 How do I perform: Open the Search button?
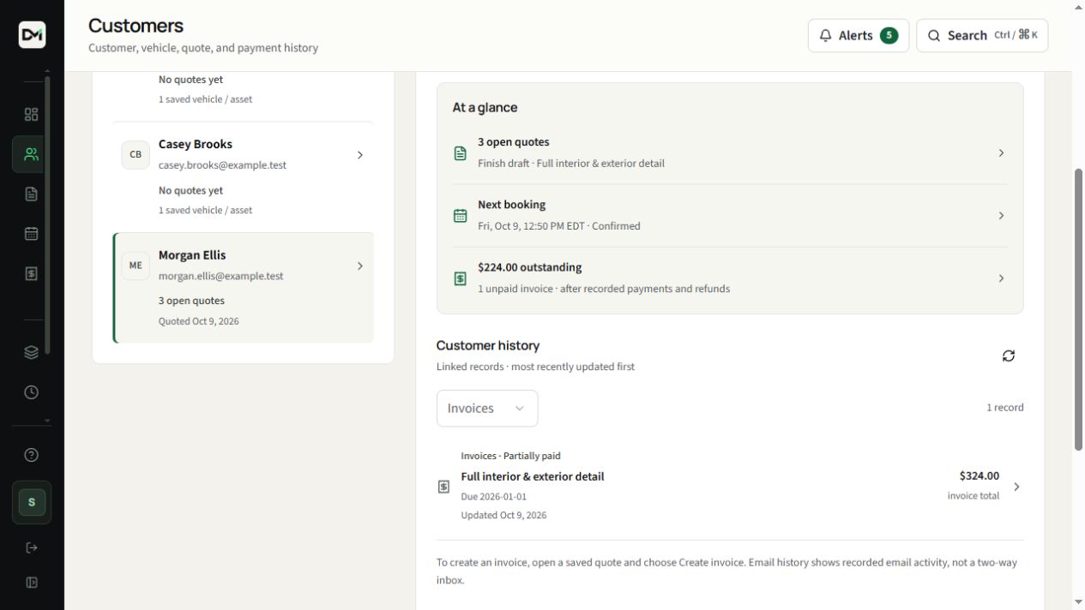pyautogui.click(x=982, y=35)
